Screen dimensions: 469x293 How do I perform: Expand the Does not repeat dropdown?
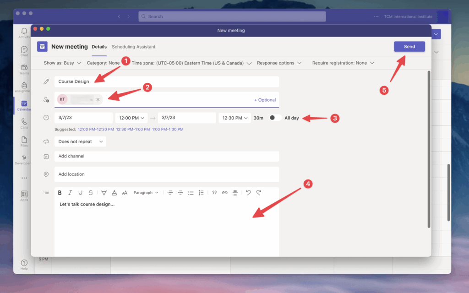click(x=80, y=142)
